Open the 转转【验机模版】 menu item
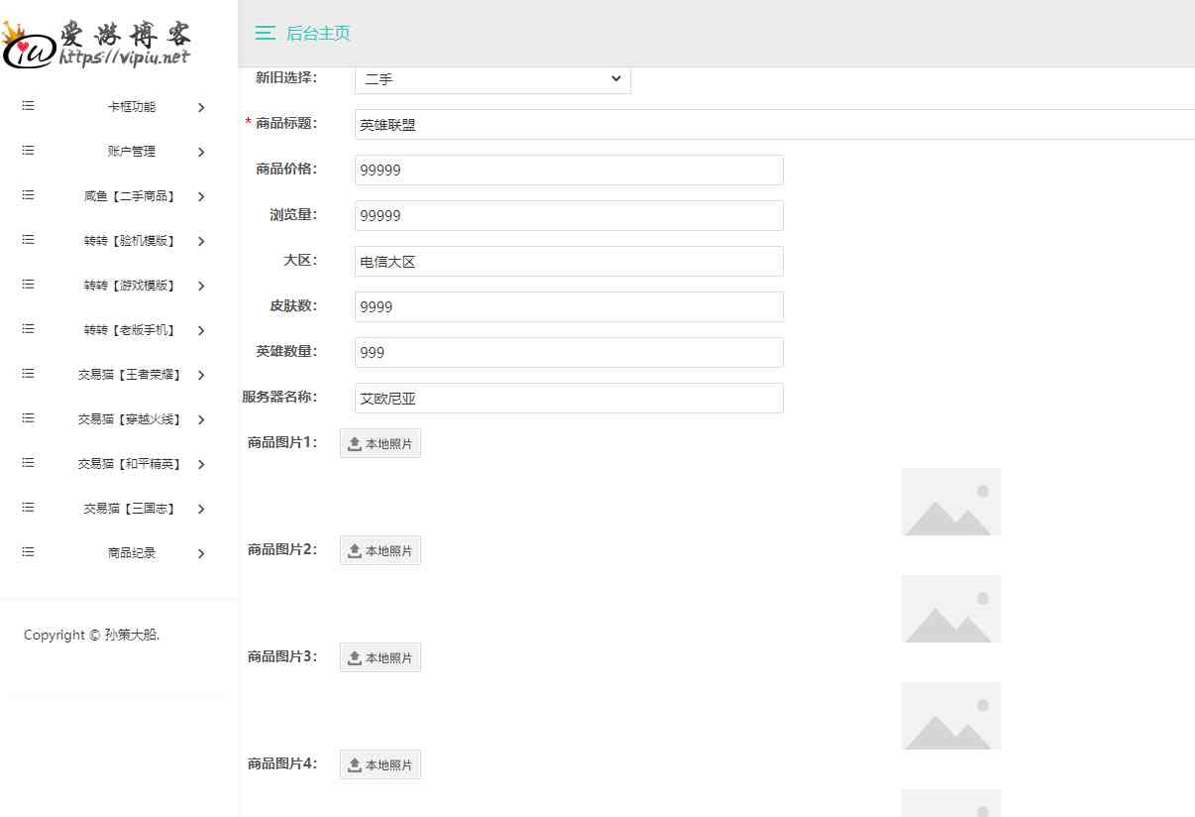The width and height of the screenshot is (1195, 817). tap(132, 241)
